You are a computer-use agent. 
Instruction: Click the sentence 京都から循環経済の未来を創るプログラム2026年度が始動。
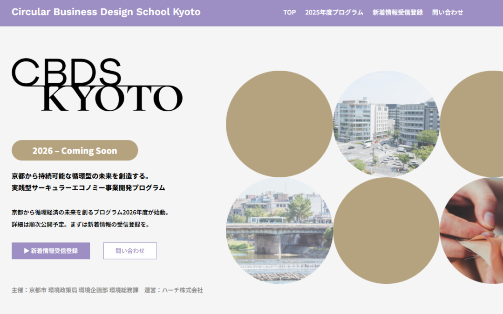coord(90,213)
